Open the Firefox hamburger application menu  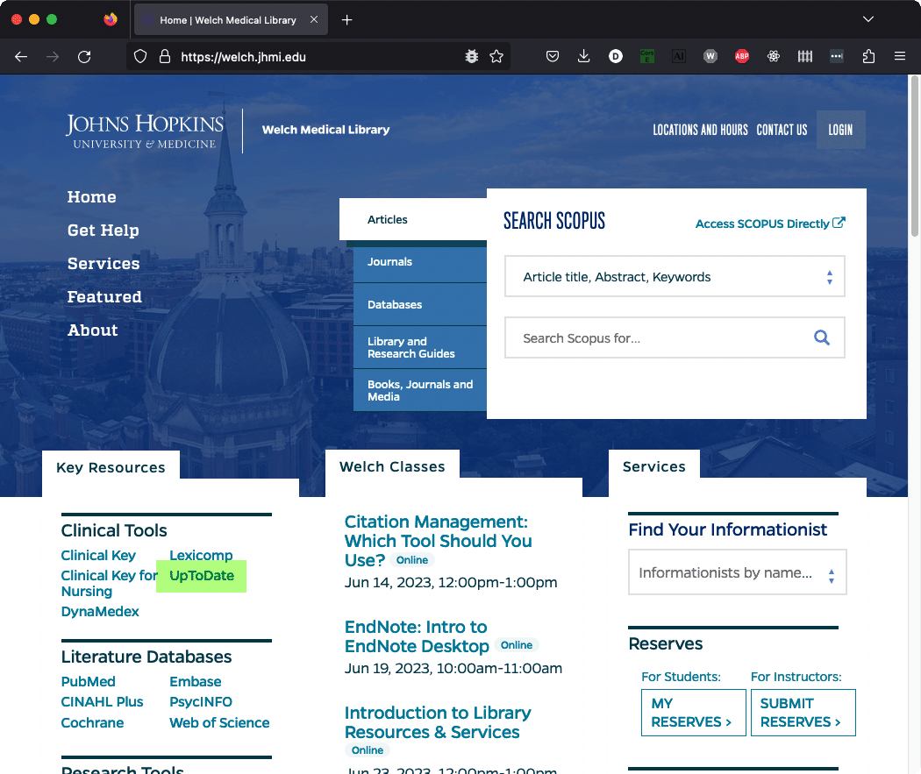[900, 57]
